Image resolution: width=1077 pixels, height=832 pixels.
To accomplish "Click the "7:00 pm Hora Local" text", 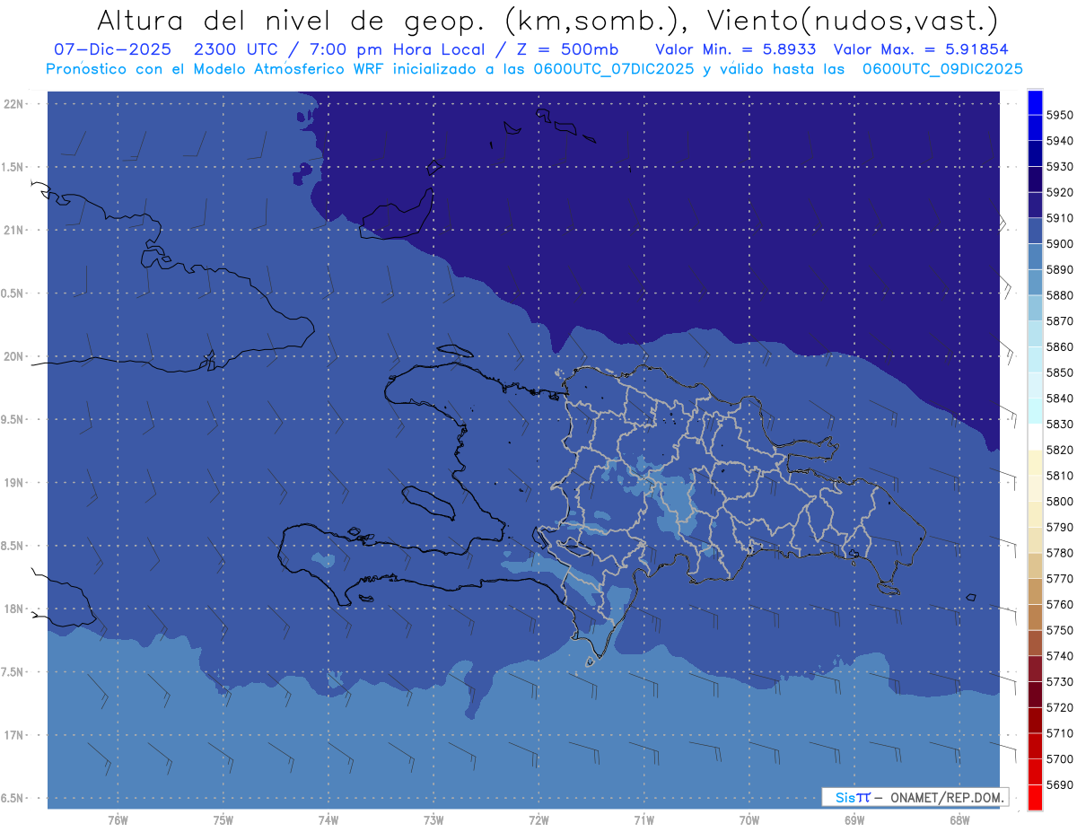I will (395, 49).
